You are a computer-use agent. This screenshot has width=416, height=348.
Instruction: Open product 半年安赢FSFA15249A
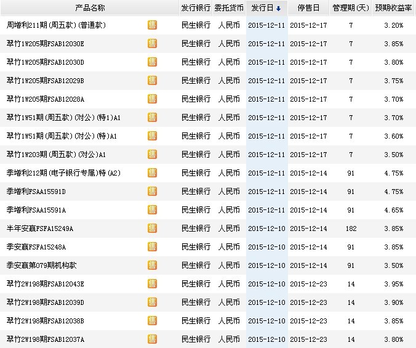point(40,229)
